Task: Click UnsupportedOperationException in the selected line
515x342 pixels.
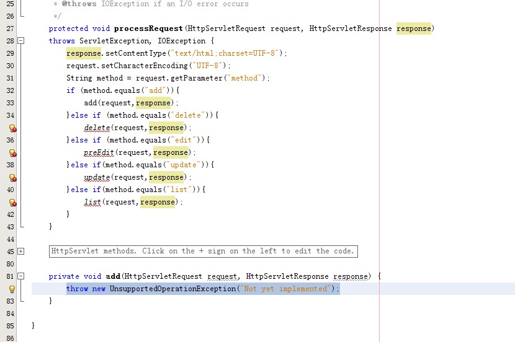Action: tap(172, 289)
